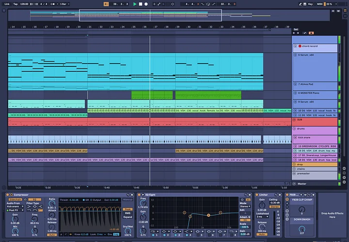The height and width of the screenshot is (242, 349).
Task: Click the Tap tempo button
Action: click(x=15, y=4)
